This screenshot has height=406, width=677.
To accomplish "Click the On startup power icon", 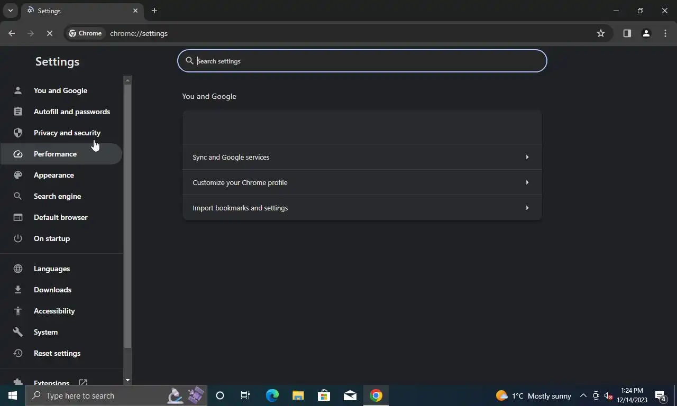I will coord(18,238).
